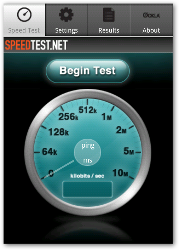Click the kilobits readout box
This screenshot has width=179, height=250.
point(87,189)
